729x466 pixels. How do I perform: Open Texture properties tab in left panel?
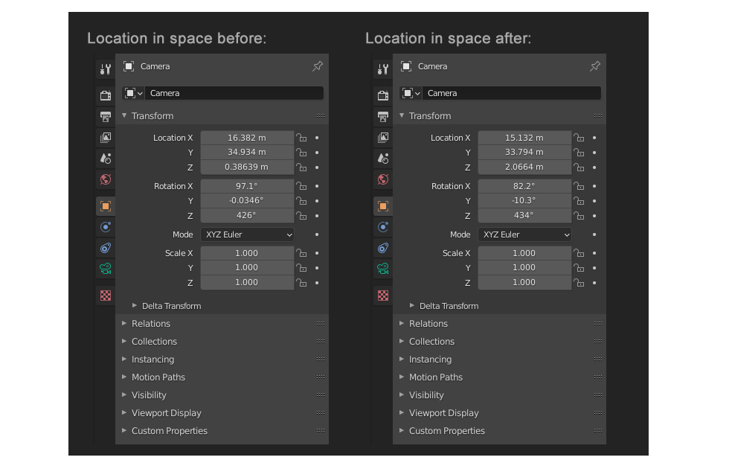pyautogui.click(x=106, y=296)
